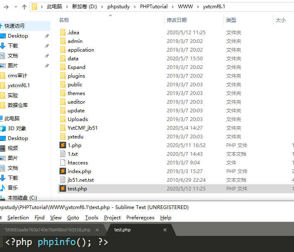
Task: Select the data folder icon
Action: 63,58
